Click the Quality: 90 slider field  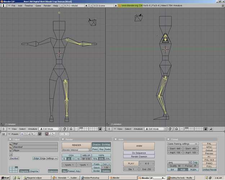click(x=175, y=166)
